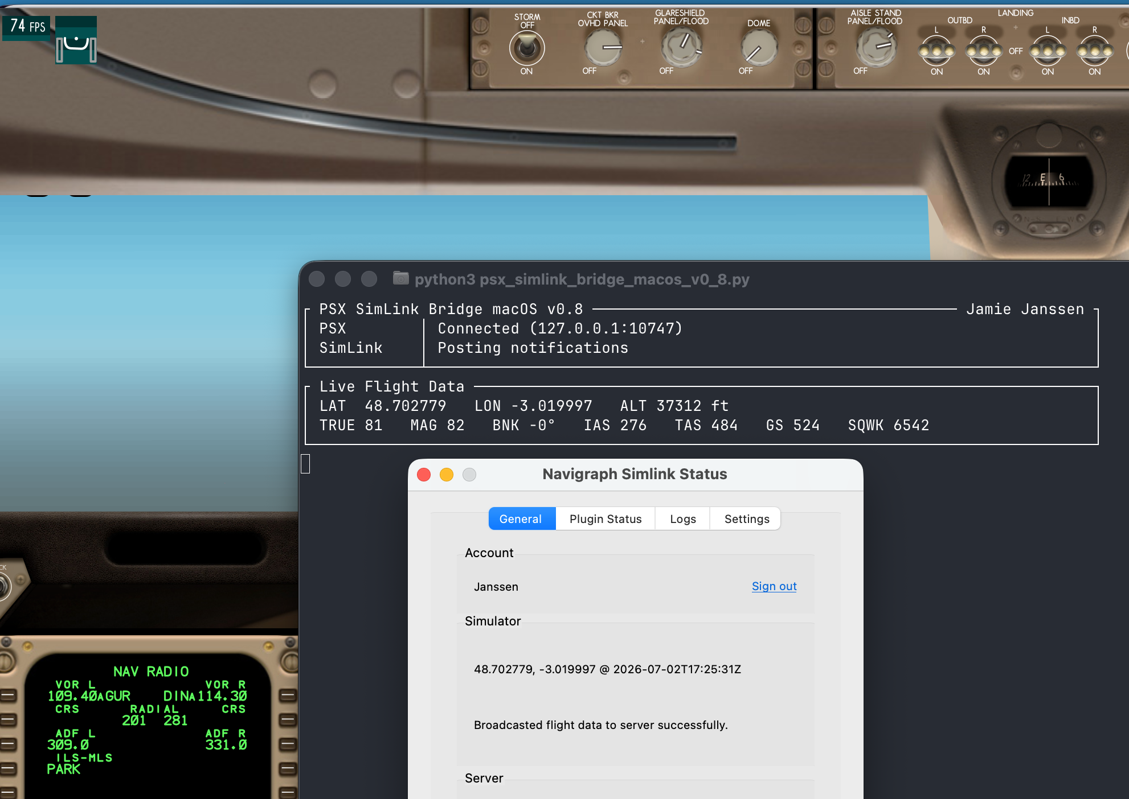This screenshot has width=1129, height=799.
Task: Click the MAG 82 heading value
Action: pyautogui.click(x=437, y=425)
